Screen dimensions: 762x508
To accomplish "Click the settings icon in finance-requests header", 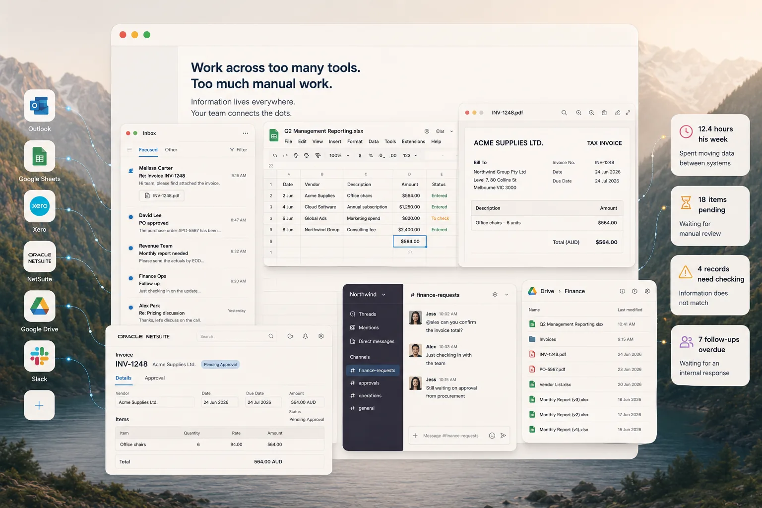I will (495, 295).
